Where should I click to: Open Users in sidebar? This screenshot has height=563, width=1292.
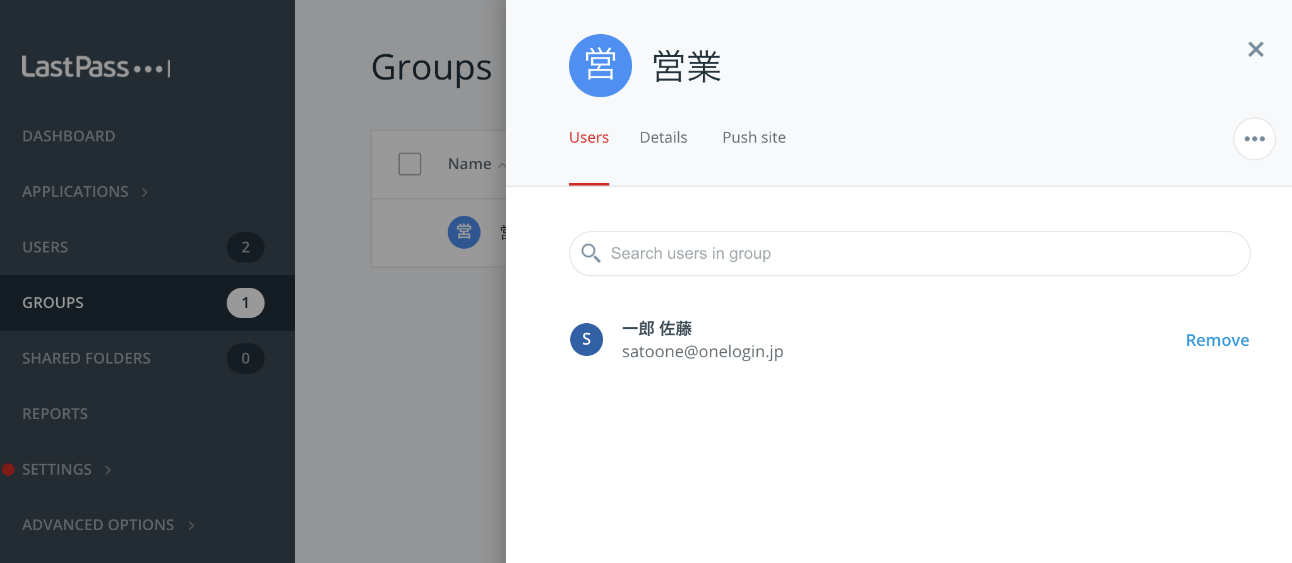pos(45,247)
